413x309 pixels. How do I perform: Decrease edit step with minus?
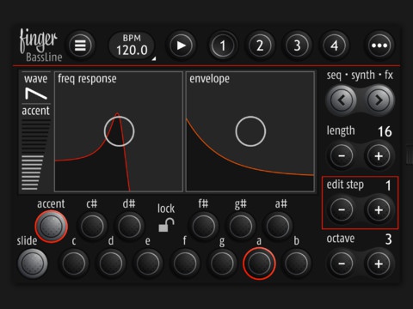[x=342, y=209]
